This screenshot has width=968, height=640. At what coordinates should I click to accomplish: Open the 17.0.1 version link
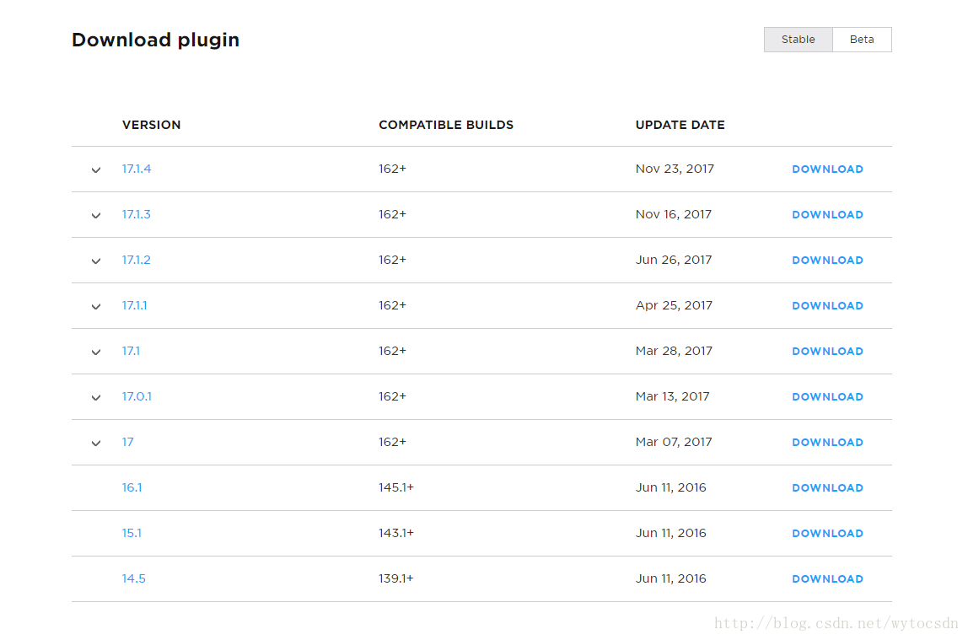click(137, 396)
